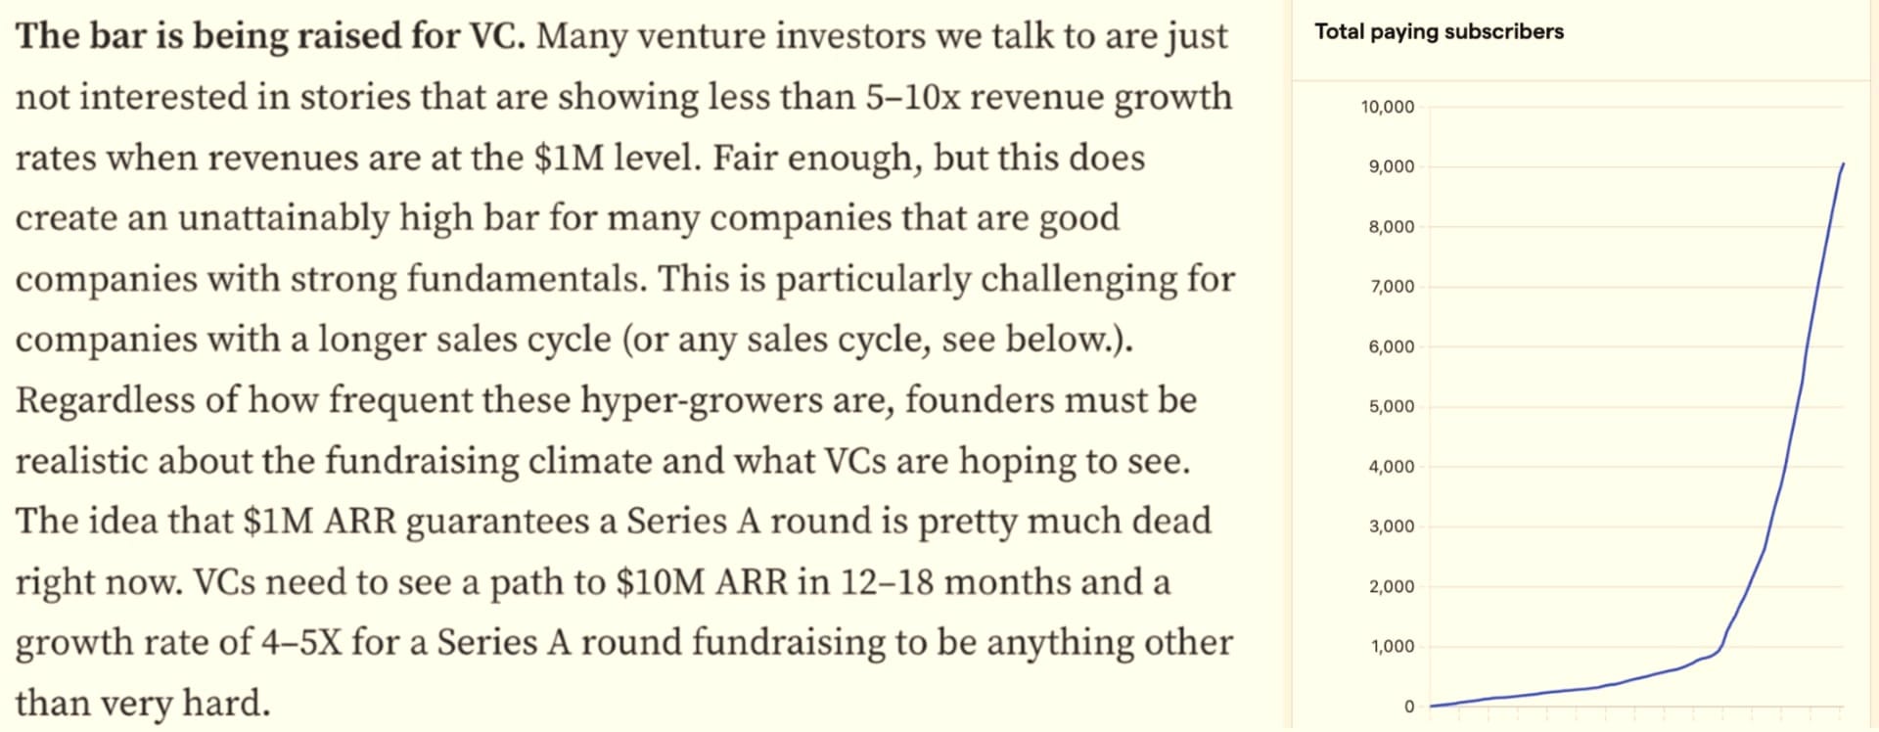This screenshot has width=1879, height=732.
Task: Click the 0 label on chart axis
Action: [1408, 707]
